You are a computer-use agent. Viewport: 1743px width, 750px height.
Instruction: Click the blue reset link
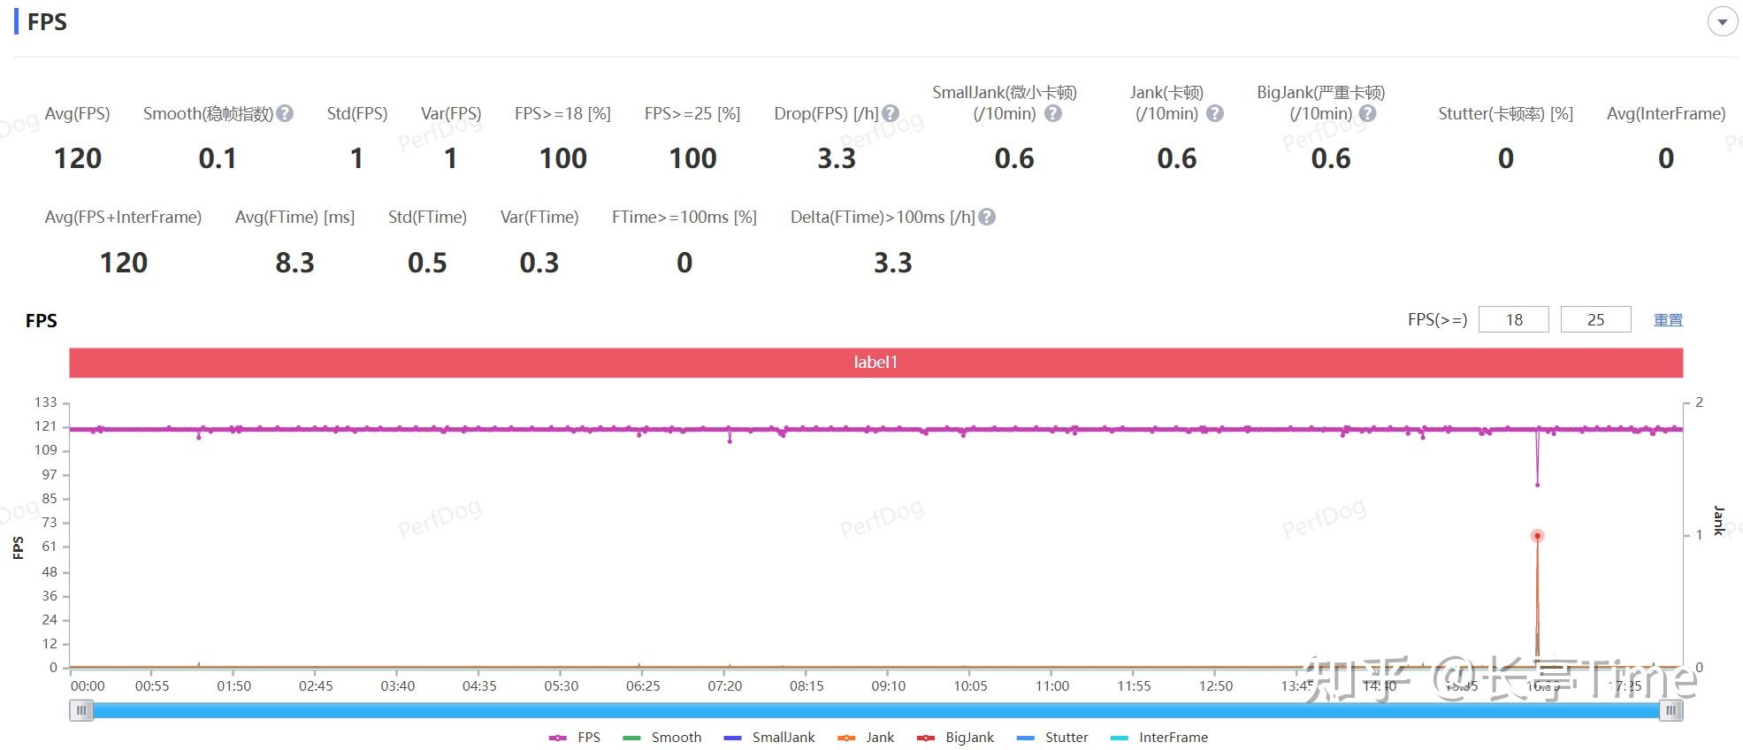(1668, 320)
